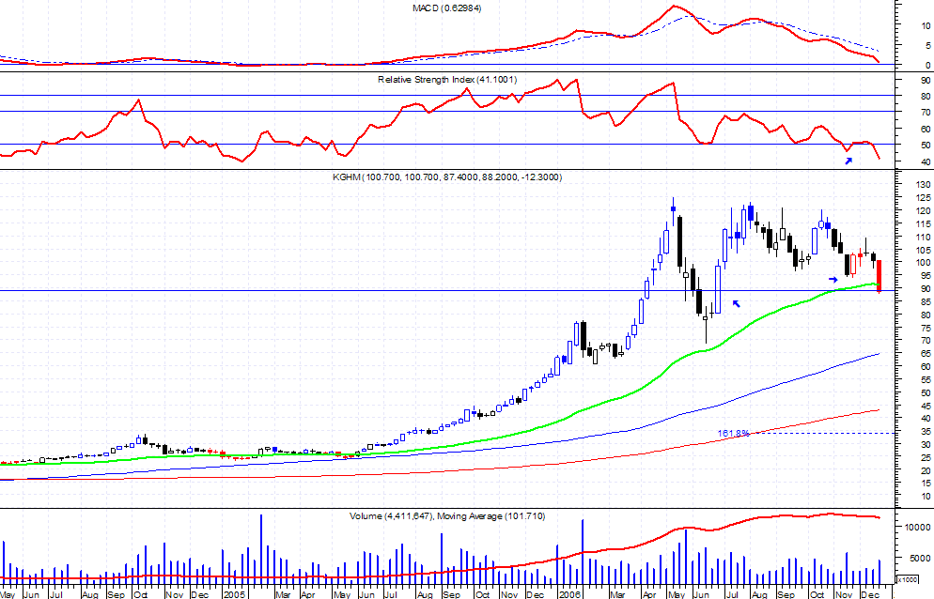934x599 pixels.
Task: Click the KGHM price data title
Action: click(x=447, y=177)
